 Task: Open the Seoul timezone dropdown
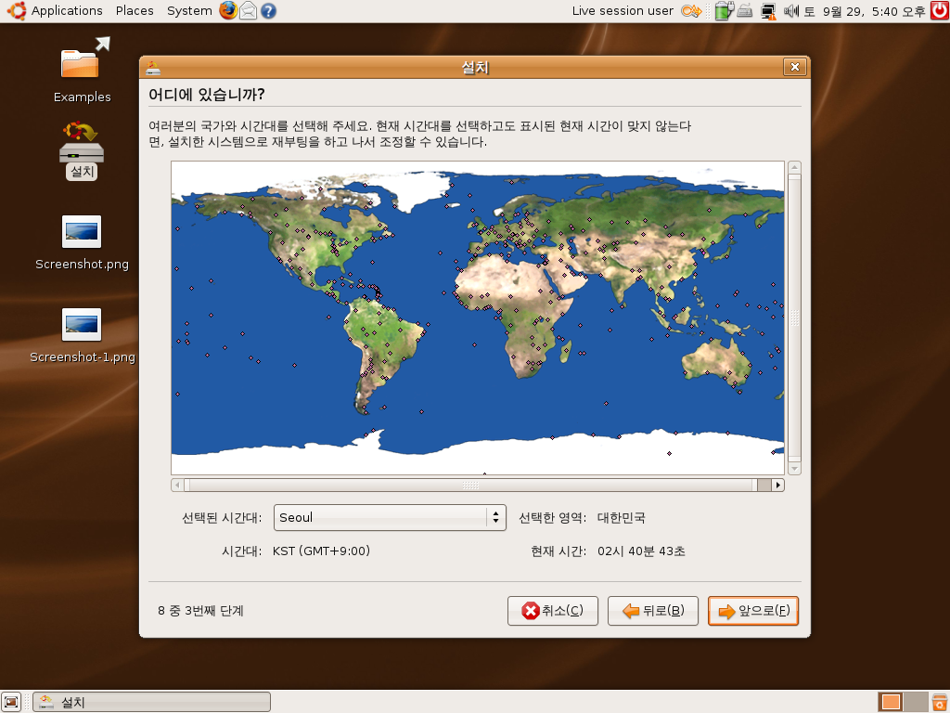(x=390, y=517)
